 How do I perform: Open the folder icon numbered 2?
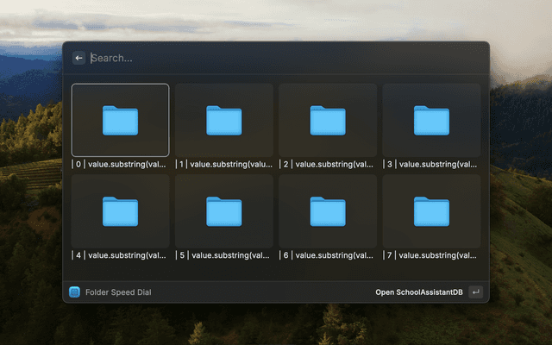click(x=328, y=120)
